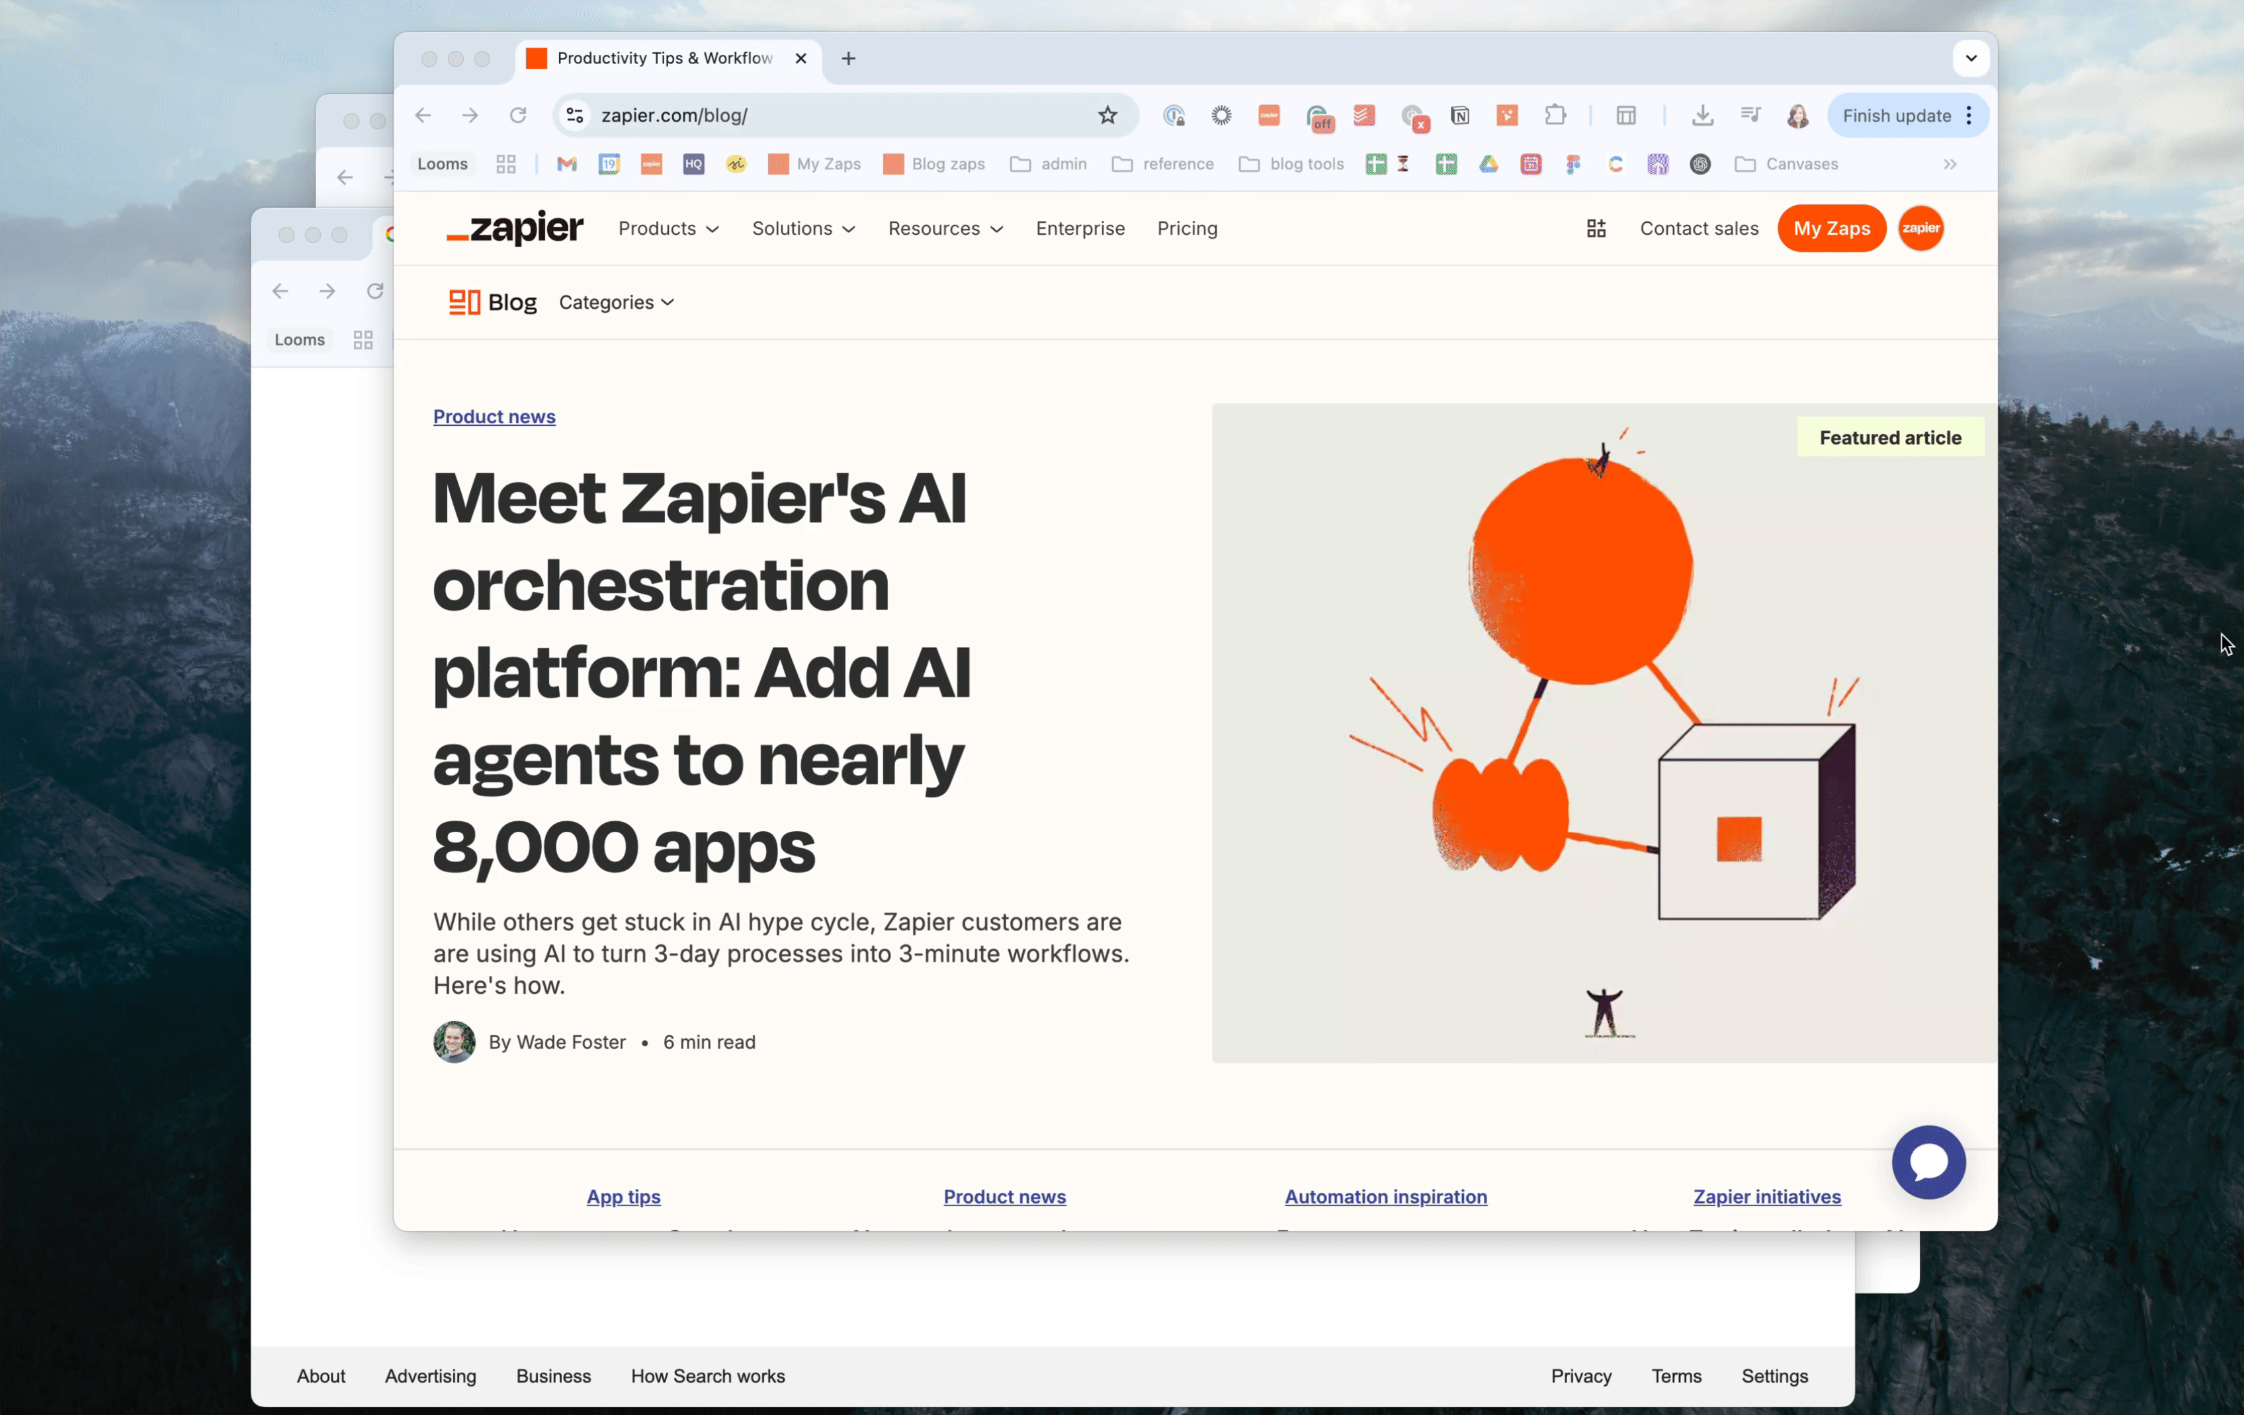The image size is (2244, 1415).
Task: Click the Zapier extension icon in the toolbar
Action: (x=1268, y=116)
